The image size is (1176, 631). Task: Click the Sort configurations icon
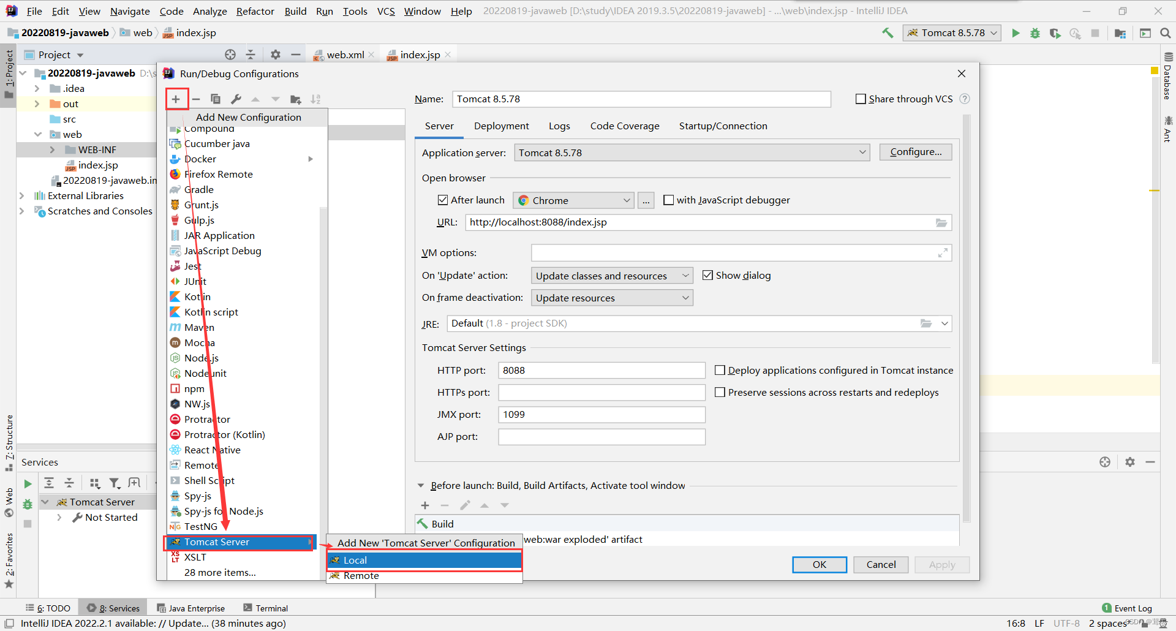315,99
